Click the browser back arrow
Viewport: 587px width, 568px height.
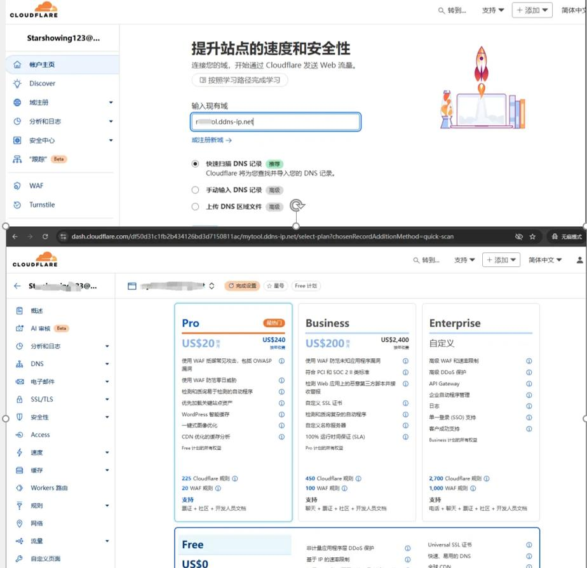coord(15,236)
